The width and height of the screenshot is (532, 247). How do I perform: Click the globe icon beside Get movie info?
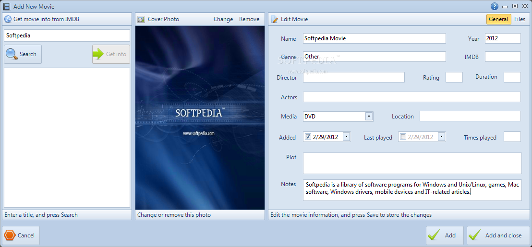(x=8, y=19)
